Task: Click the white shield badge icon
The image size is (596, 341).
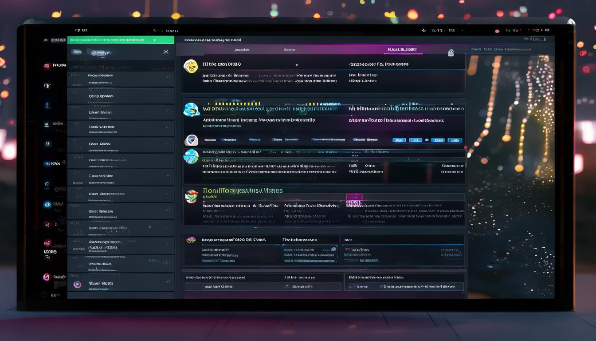Action: pyautogui.click(x=191, y=140)
